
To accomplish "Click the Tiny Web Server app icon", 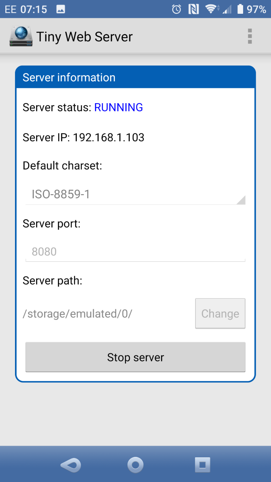I will click(20, 36).
